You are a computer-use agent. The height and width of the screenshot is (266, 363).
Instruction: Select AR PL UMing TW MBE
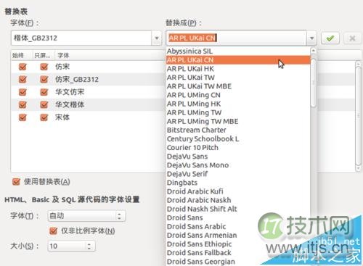click(x=238, y=121)
